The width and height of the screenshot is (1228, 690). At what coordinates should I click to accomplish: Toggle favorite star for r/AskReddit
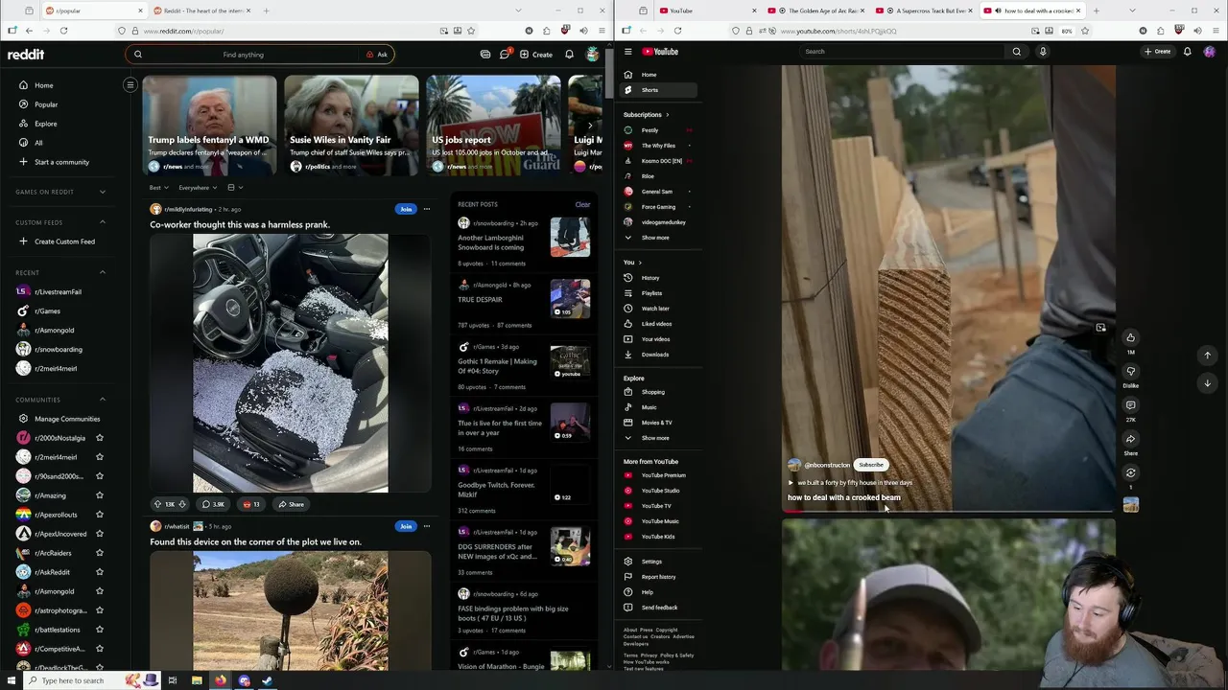pyautogui.click(x=99, y=572)
